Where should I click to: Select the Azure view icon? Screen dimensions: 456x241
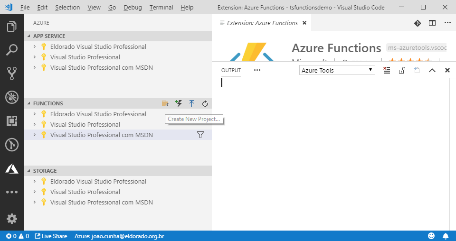11,168
